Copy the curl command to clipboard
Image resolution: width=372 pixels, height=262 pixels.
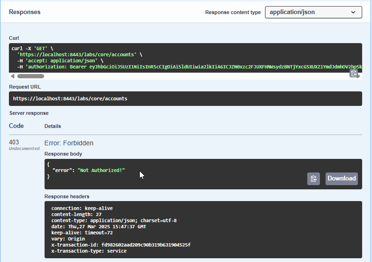(x=354, y=73)
